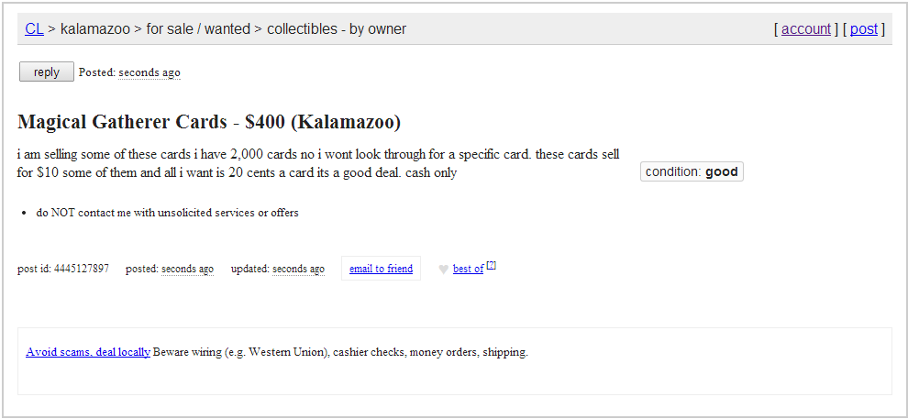The width and height of the screenshot is (908, 419).
Task: Open the for sale / wanted breadcrumb
Action: click(198, 29)
